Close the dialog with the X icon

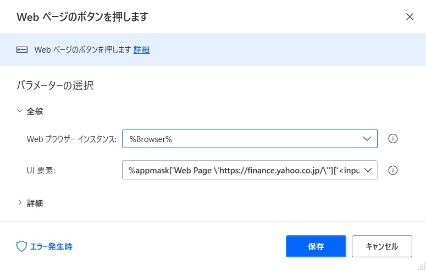(410, 17)
